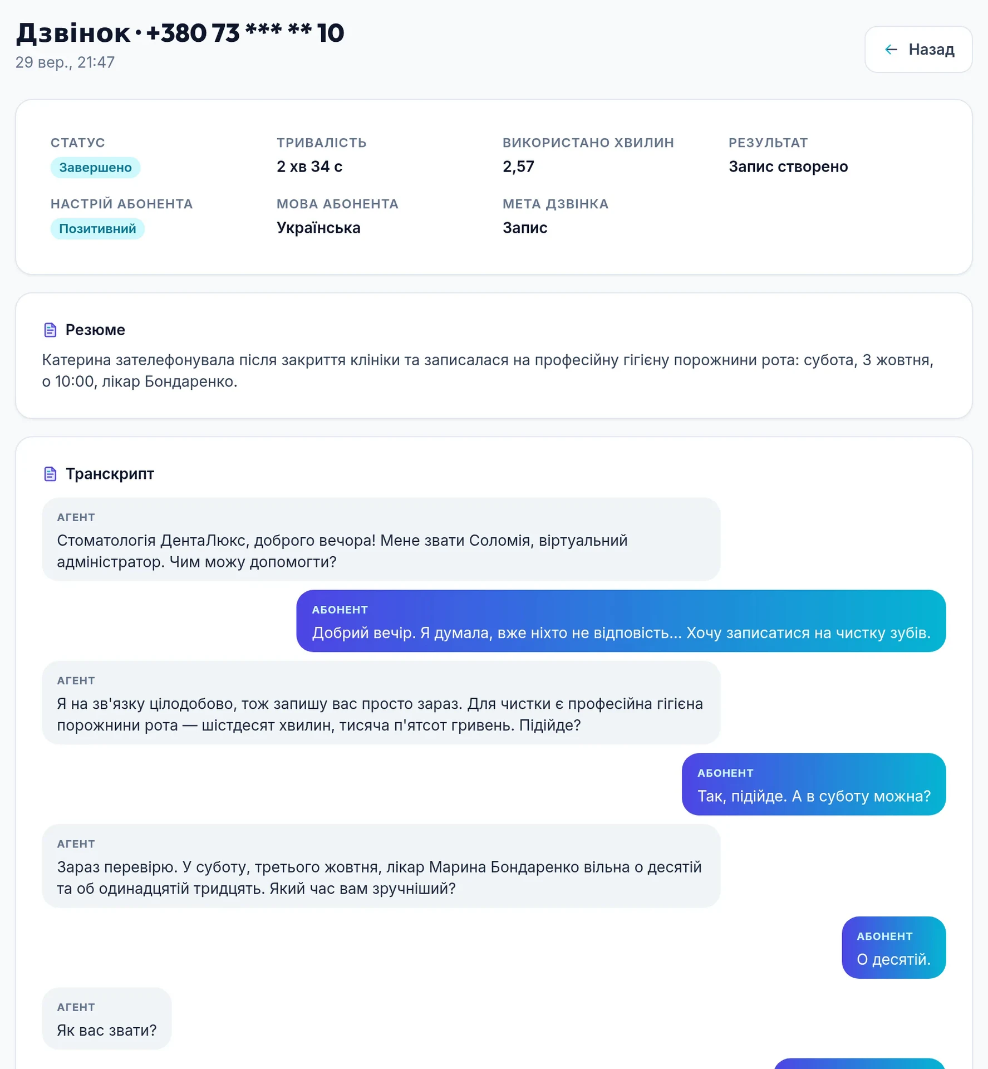Click the document icon next to Транскрипт

50,474
